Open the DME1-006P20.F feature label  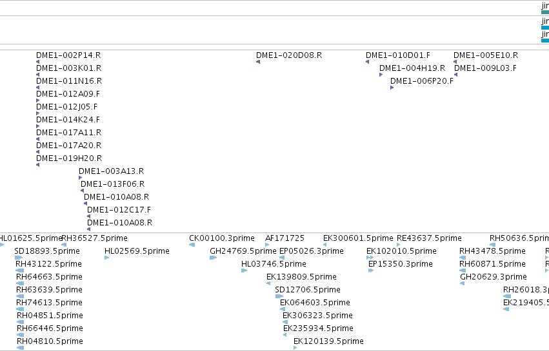[422, 81]
